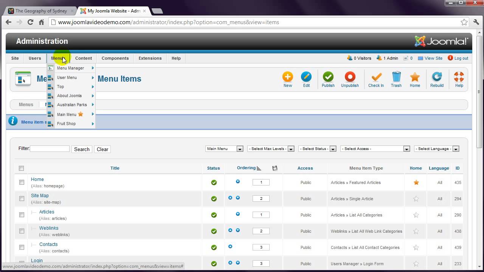Click the Clear filter button

(x=102, y=149)
